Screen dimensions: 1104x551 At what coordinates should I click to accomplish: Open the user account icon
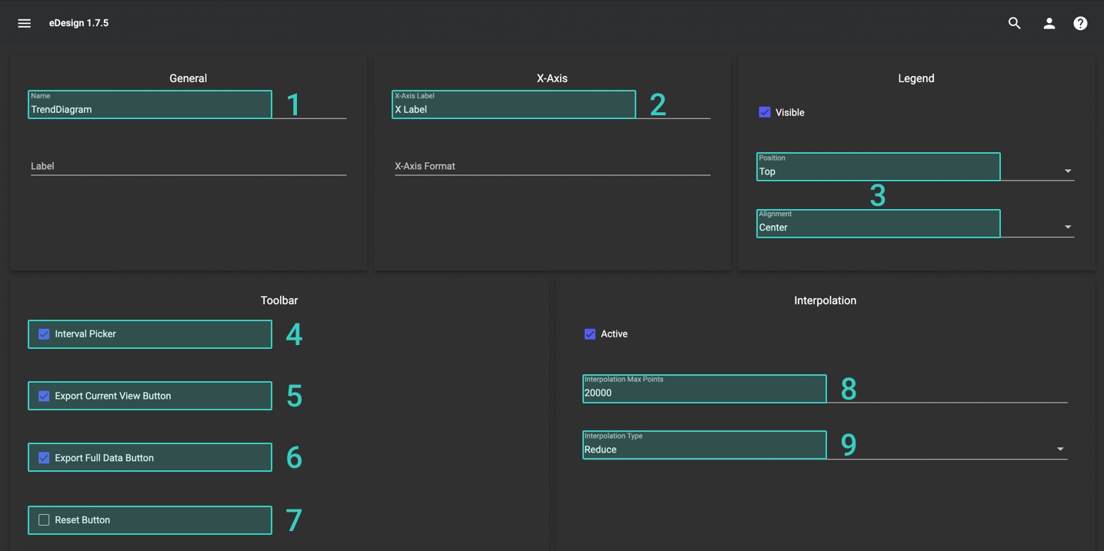1049,23
